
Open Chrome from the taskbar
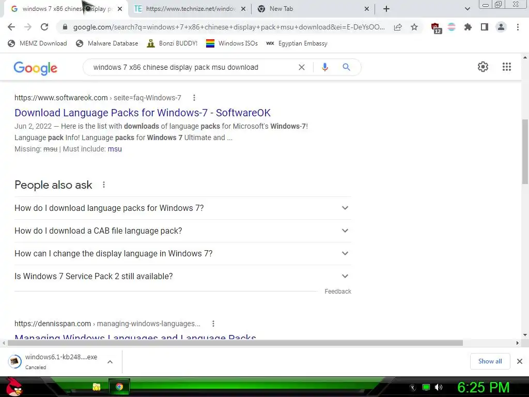coord(119,387)
